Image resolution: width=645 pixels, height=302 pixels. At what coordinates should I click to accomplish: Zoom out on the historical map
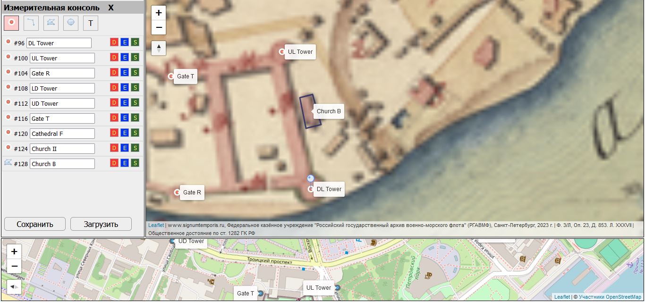pyautogui.click(x=159, y=27)
